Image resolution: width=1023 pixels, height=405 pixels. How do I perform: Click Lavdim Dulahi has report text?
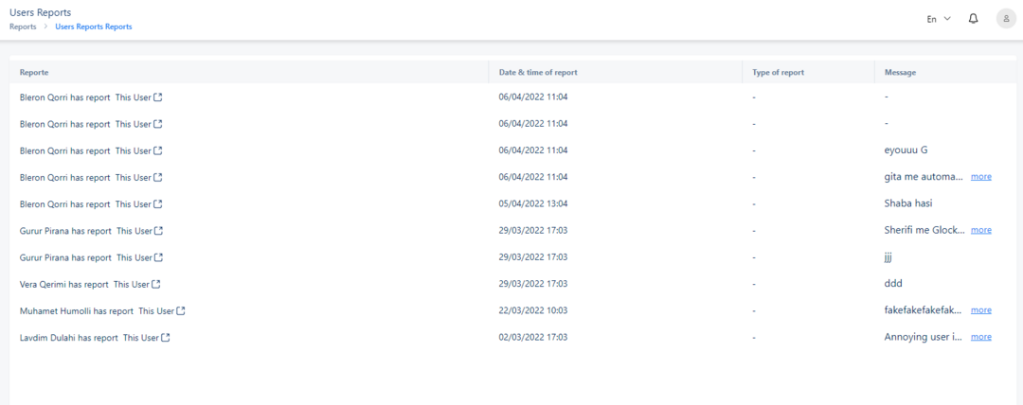pos(69,338)
